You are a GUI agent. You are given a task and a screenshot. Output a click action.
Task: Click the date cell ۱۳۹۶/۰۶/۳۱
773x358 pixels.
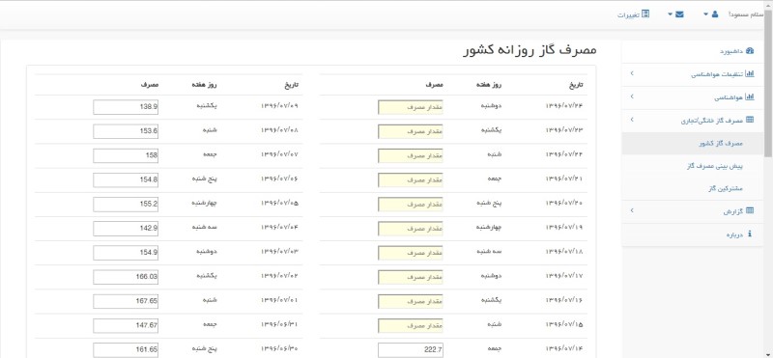tap(279, 324)
